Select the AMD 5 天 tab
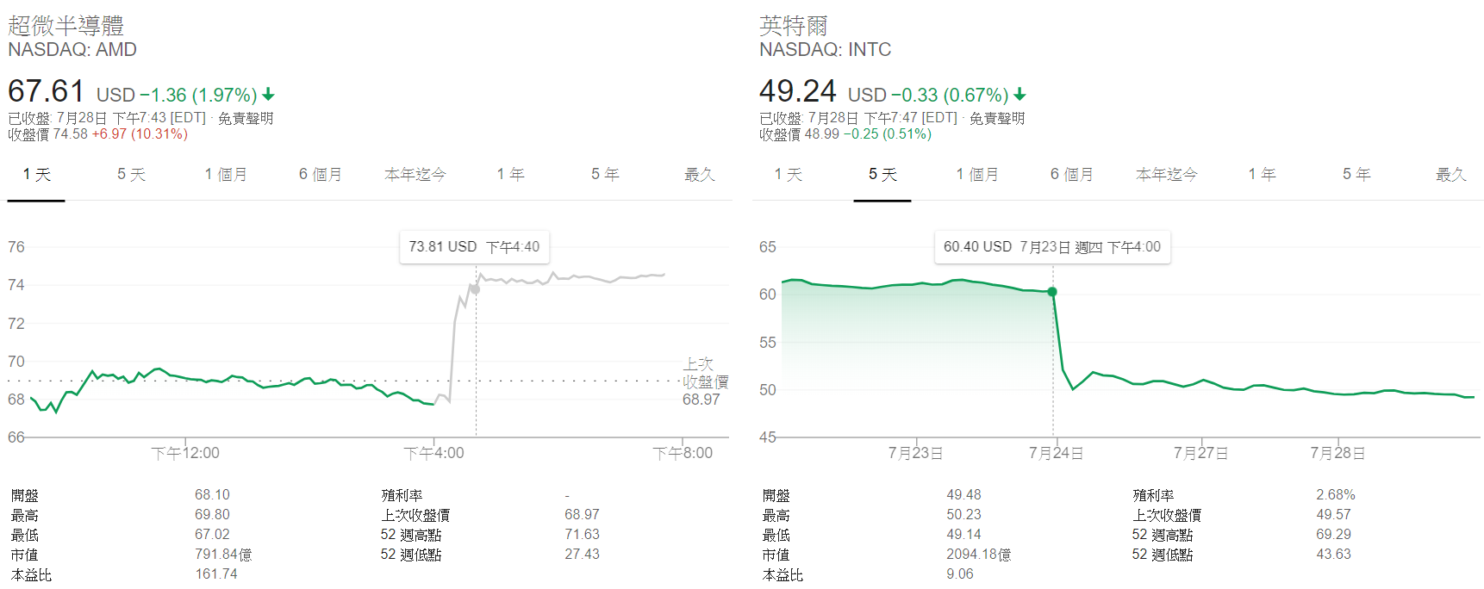 point(131,175)
